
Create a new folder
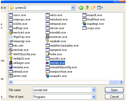pyautogui.click(x=93, y=8)
